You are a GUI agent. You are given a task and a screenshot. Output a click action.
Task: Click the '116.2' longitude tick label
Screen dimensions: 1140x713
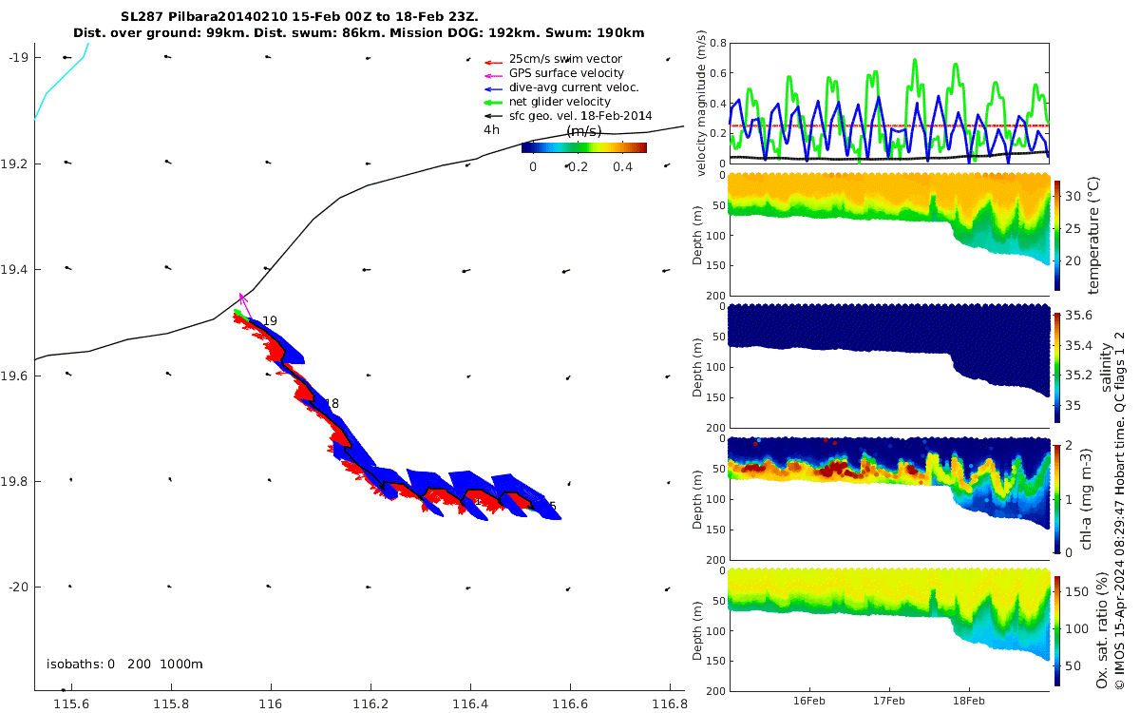370,704
